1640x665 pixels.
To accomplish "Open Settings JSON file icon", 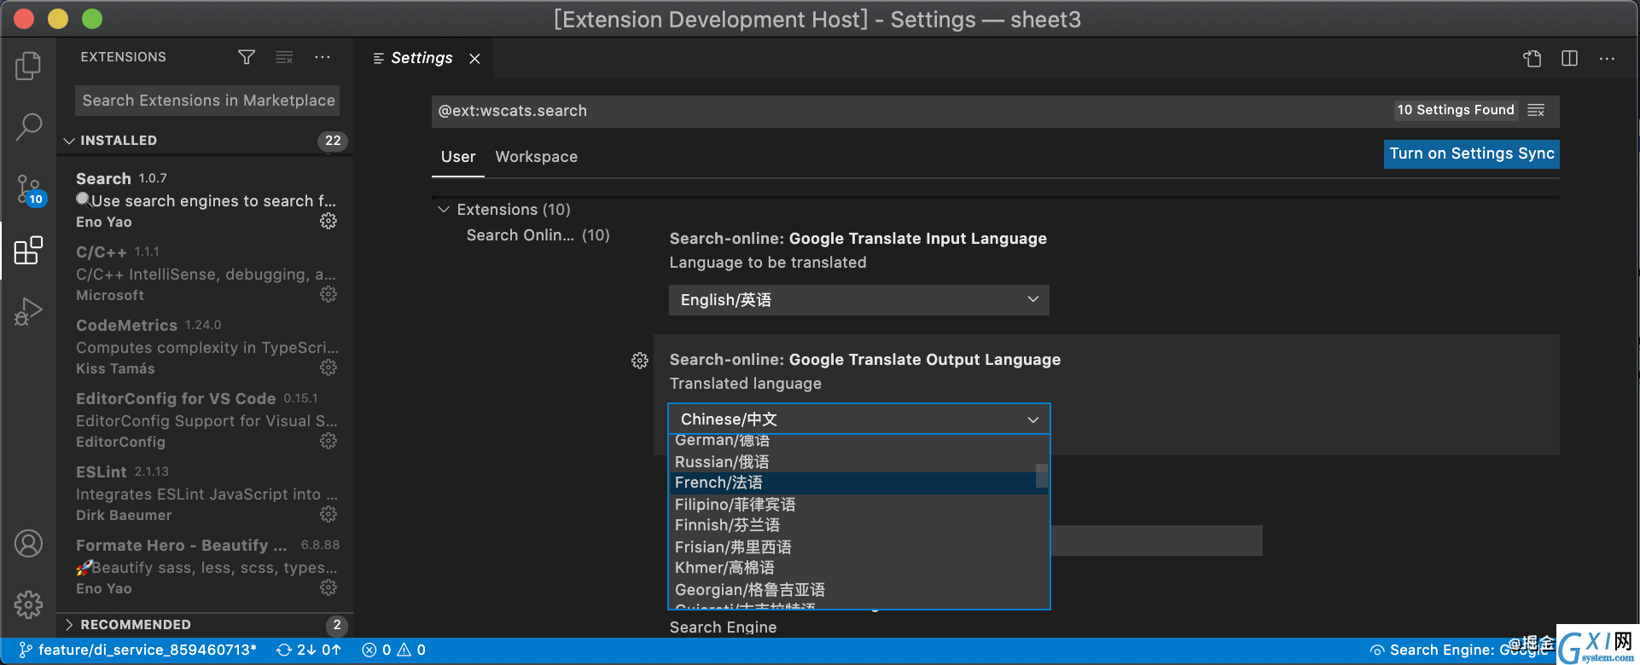I will click(1532, 58).
